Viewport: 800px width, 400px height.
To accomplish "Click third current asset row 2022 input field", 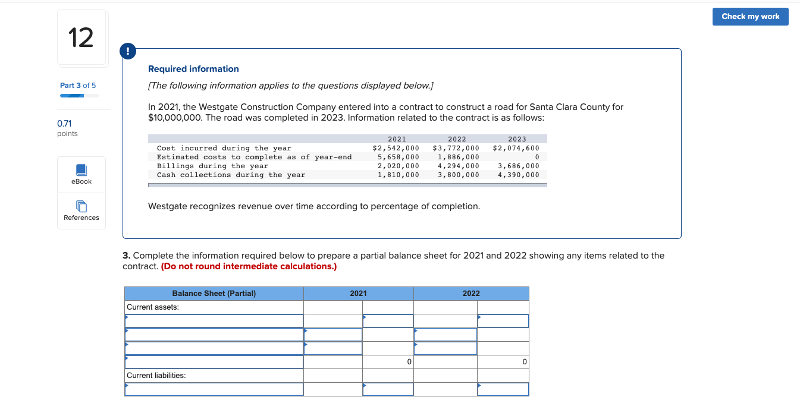I will click(446, 348).
